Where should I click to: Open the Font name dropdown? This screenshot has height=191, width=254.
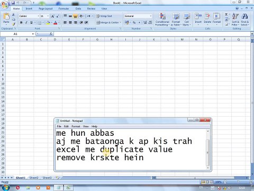38,16
